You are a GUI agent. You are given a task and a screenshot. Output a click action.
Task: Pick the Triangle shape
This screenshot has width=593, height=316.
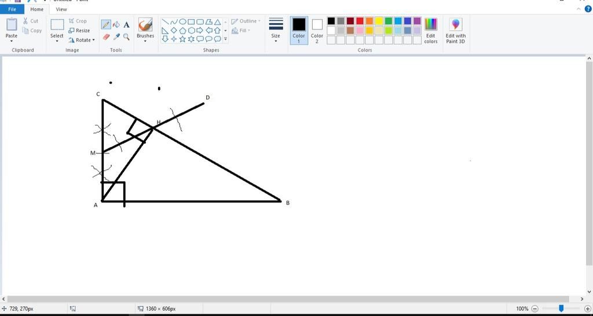click(x=218, y=22)
